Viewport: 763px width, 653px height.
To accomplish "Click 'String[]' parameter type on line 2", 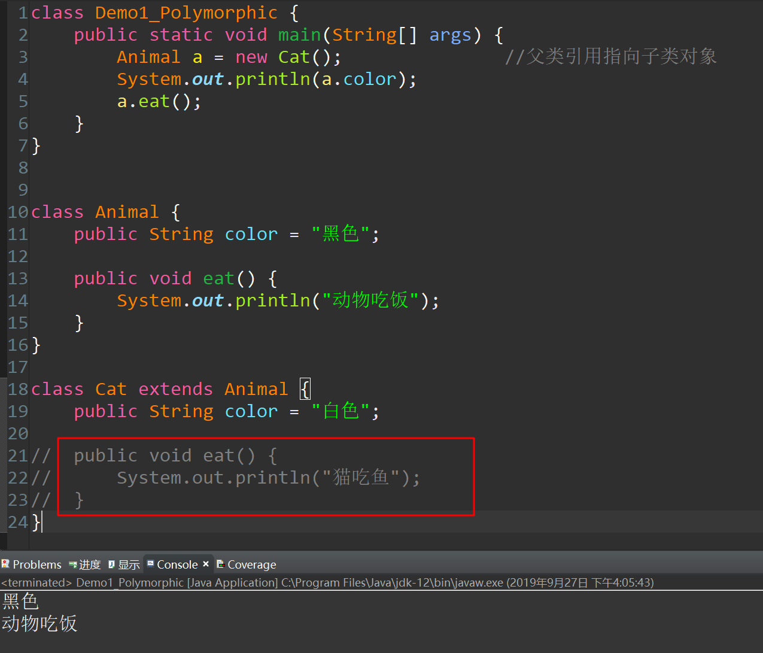I will click(x=375, y=35).
